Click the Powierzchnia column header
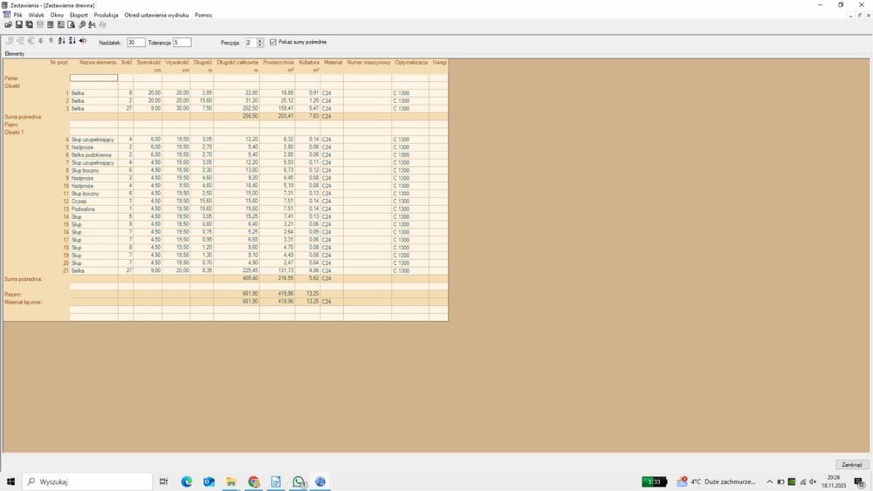873x491 pixels. pos(278,62)
